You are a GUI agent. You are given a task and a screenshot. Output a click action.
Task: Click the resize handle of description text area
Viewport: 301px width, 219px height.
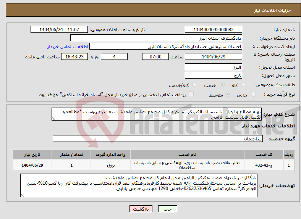(53, 119)
